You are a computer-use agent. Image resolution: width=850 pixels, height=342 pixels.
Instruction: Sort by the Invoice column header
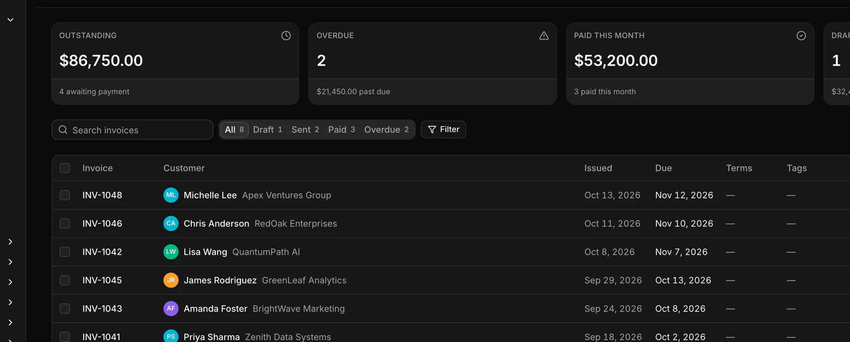(x=97, y=168)
